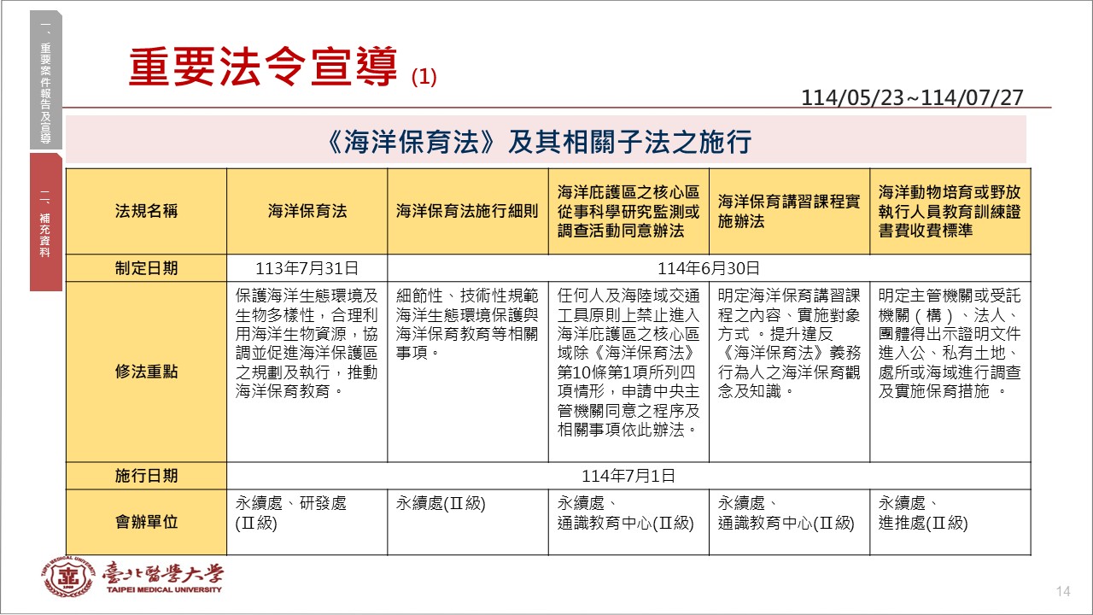Select the 海洋保育講習課程實施辦法 header cell
This screenshot has width=1093, height=615.
click(789, 211)
